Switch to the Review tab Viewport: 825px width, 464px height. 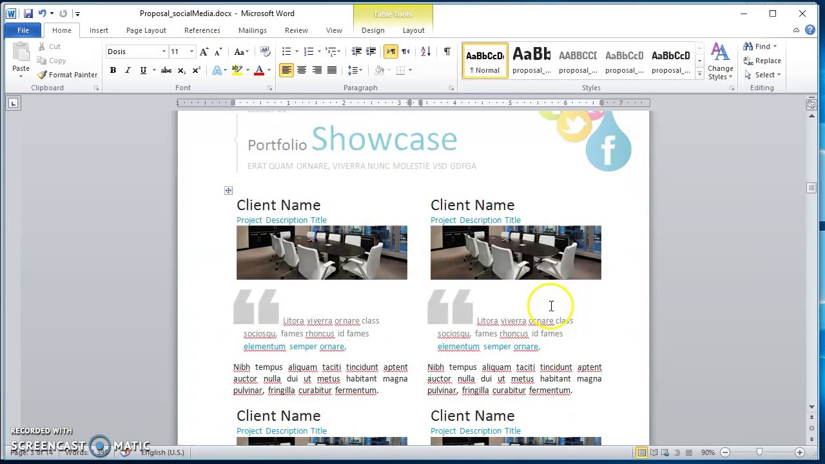pyautogui.click(x=296, y=30)
